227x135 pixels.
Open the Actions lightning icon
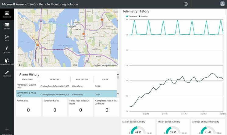coord(7,48)
